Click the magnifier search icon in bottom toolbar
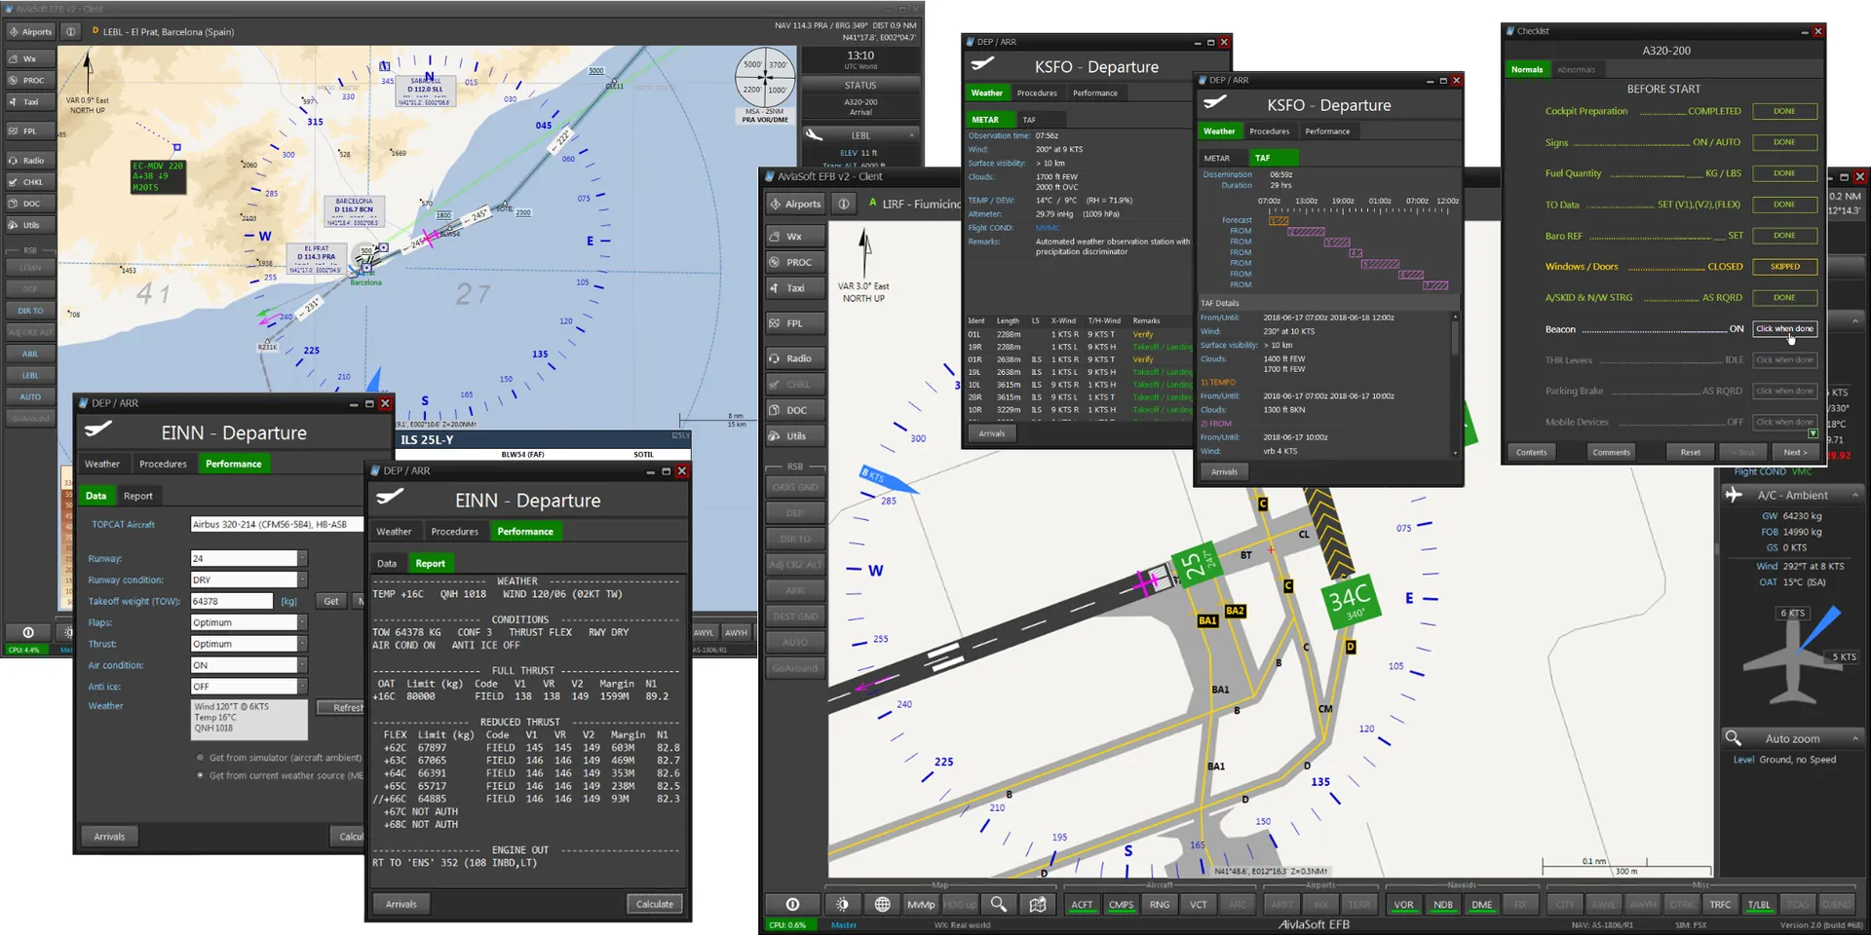1871x935 pixels. (998, 904)
